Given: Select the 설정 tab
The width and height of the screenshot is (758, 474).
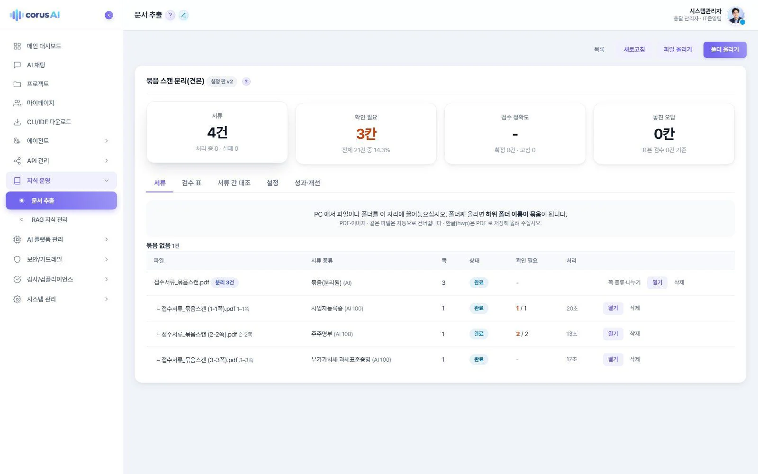Looking at the screenshot, I should click(x=272, y=183).
